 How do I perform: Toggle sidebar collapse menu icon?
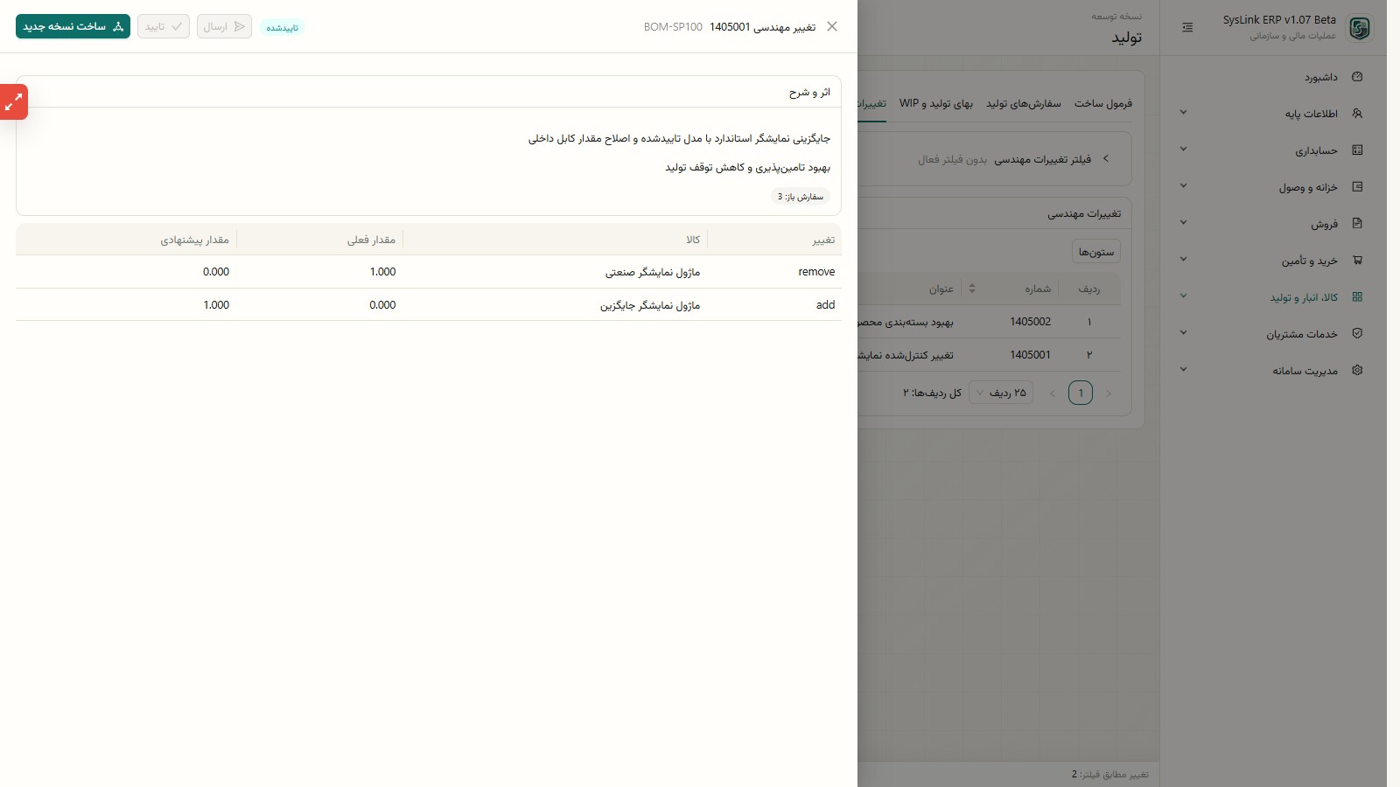1187,28
